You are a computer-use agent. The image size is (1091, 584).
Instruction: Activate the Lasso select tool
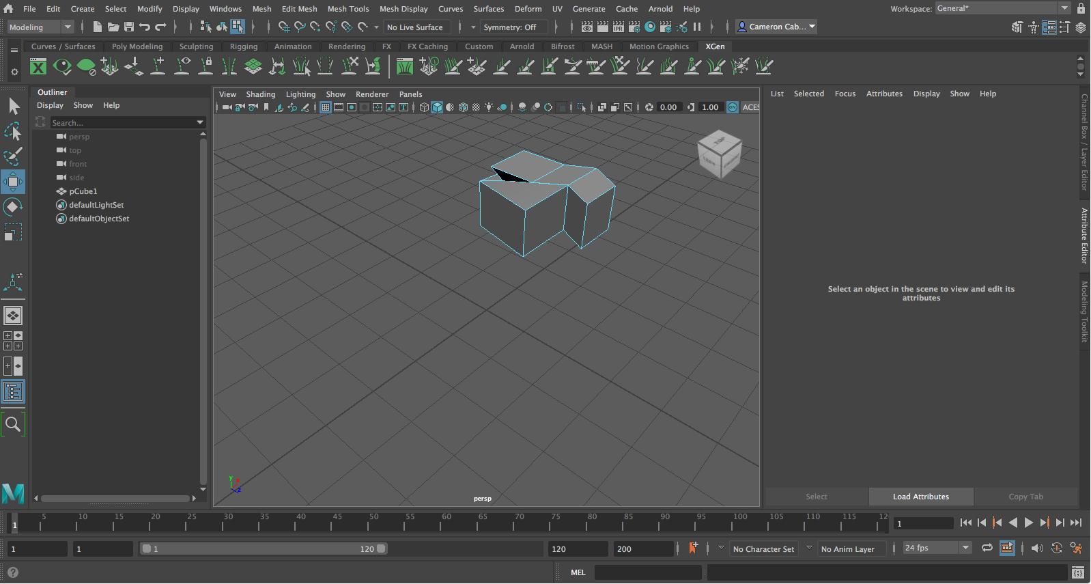pyautogui.click(x=14, y=131)
